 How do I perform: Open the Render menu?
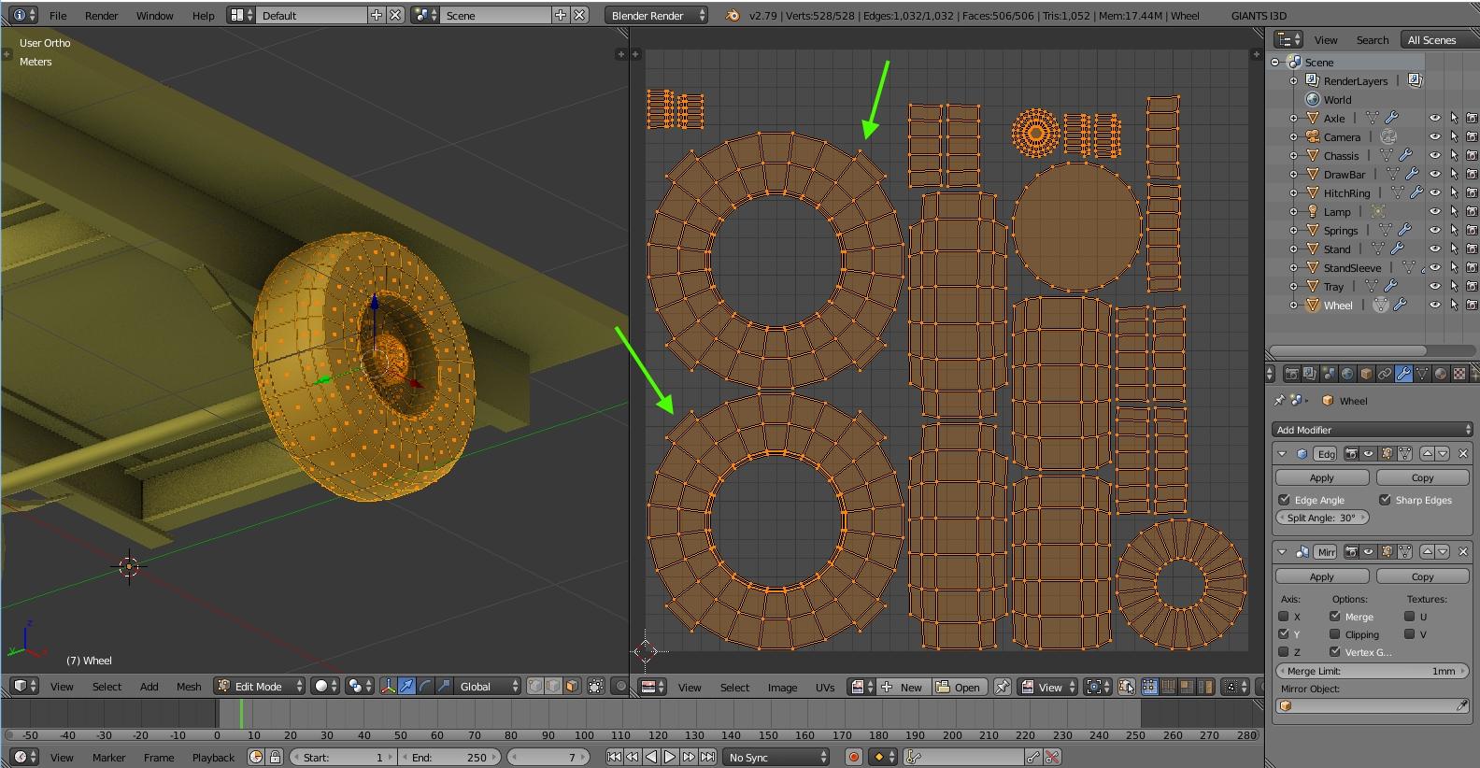pyautogui.click(x=101, y=16)
